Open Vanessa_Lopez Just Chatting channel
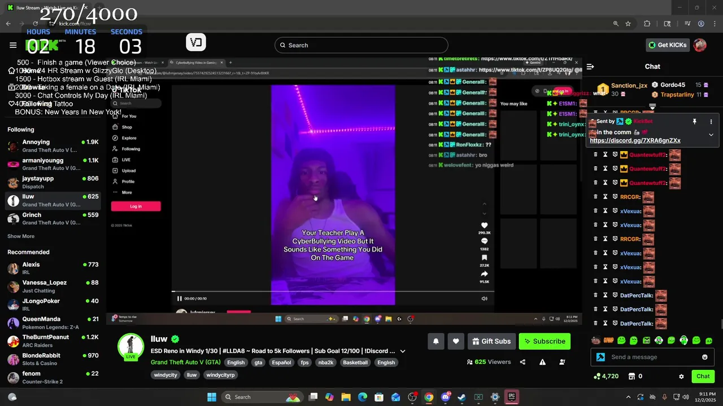723x406 pixels. click(53, 286)
